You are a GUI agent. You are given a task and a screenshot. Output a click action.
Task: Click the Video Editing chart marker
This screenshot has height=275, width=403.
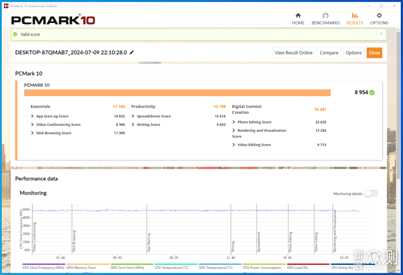tap(316, 242)
